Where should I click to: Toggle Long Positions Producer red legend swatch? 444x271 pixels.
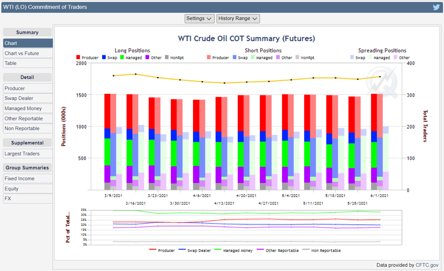point(78,58)
